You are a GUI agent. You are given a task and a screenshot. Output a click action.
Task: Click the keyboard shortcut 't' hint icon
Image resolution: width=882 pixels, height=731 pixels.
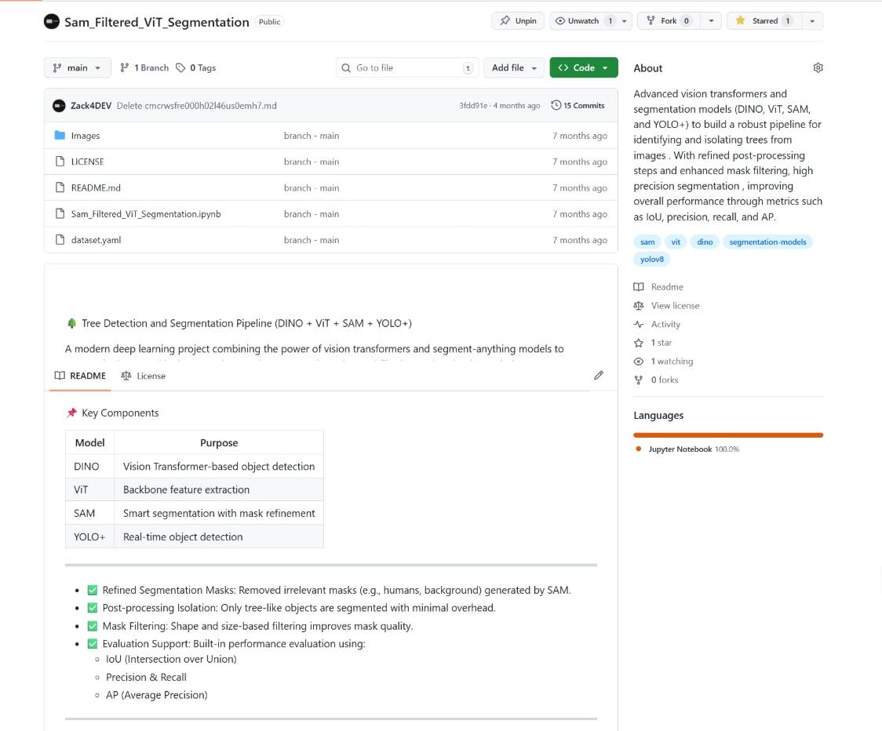point(468,68)
